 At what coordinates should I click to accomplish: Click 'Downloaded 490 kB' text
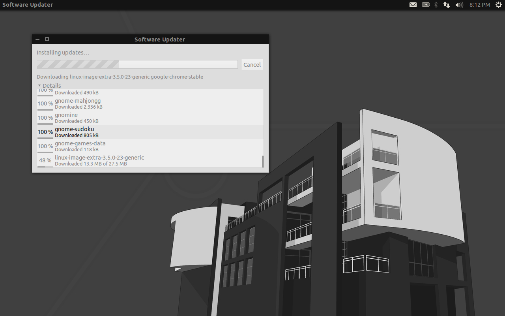pos(77,93)
